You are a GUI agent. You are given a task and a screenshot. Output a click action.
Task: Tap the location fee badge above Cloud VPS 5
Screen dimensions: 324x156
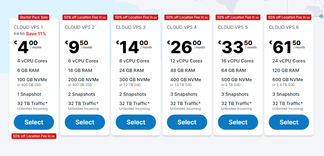pyautogui.click(x=238, y=17)
